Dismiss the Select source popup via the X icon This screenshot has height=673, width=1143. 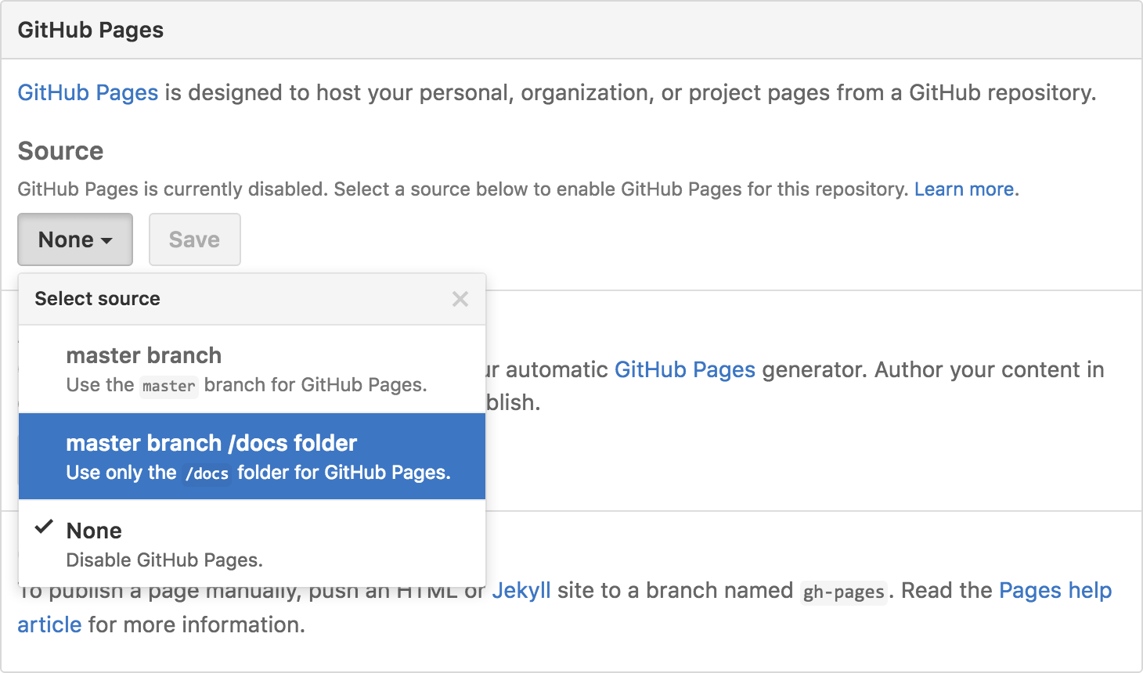pos(460,299)
